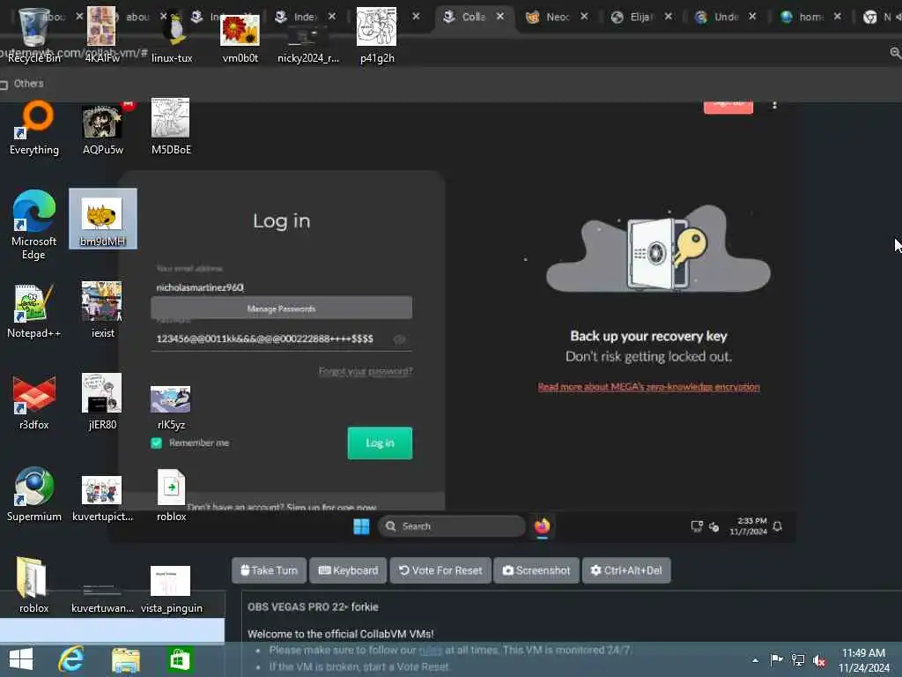
Task: Open the rlK5yz image file
Action: (x=171, y=407)
